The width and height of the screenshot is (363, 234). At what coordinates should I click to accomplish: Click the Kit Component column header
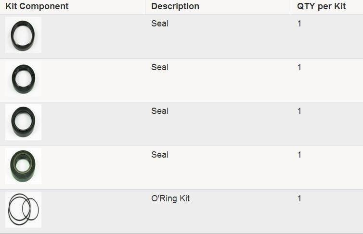coord(37,6)
